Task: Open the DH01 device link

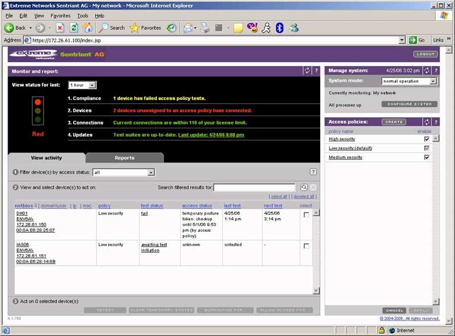Action: pyautogui.click(x=22, y=214)
